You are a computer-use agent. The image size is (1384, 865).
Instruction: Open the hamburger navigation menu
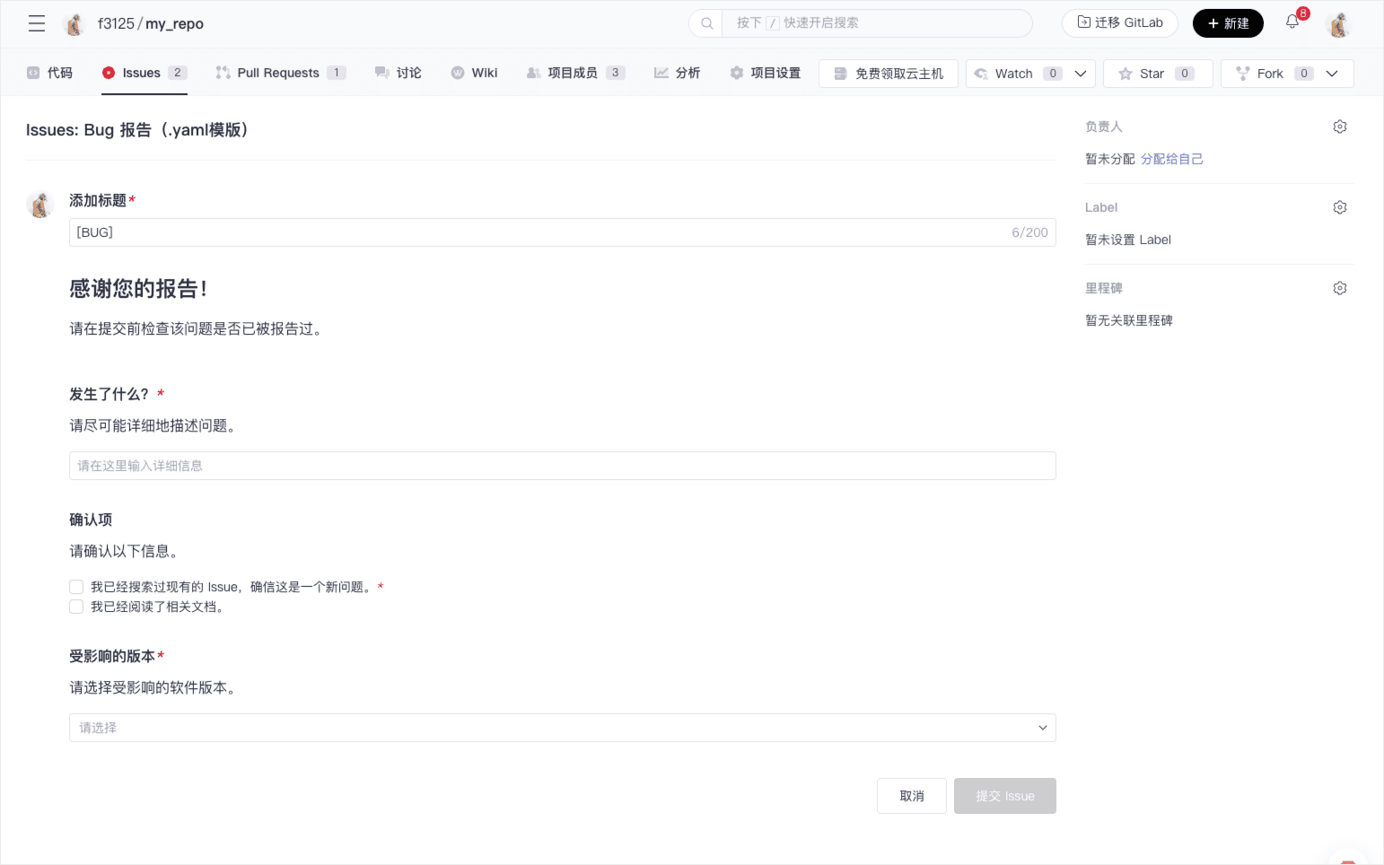37,23
